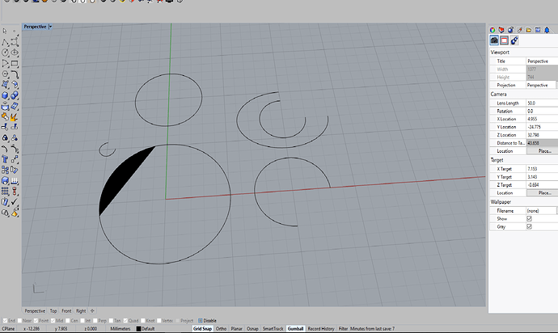Viewport: 558px width, 333px height.
Task: Click Place button for camera Location
Action: (x=543, y=151)
